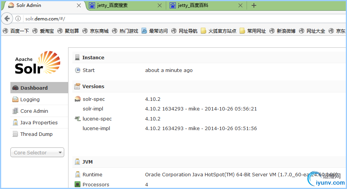The height and width of the screenshot is (189, 347).
Task: Close the jetty_百度搜索 tab
Action: point(160,5)
